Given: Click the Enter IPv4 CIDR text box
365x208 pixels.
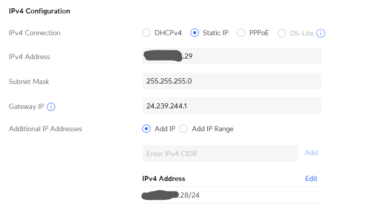Looking at the screenshot, I should coord(220,153).
